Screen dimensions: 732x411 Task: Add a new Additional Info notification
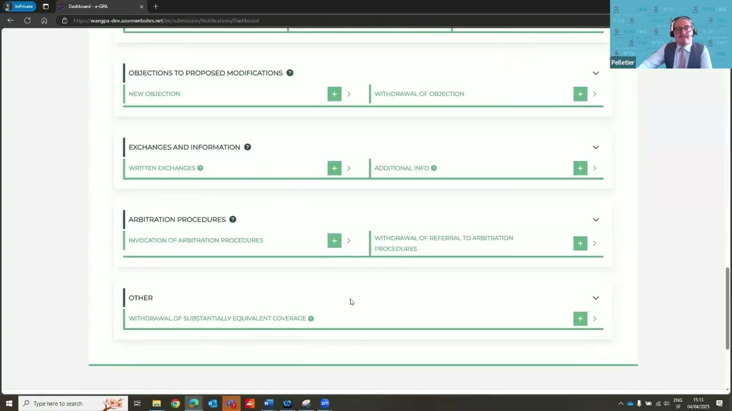580,168
